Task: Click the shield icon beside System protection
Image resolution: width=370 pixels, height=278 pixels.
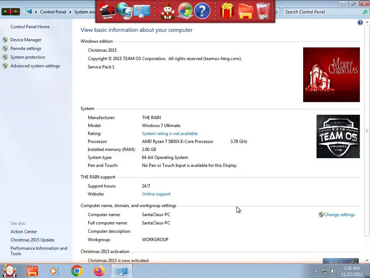Action: point(5,57)
